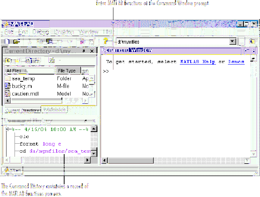Switch to the Workspace tab
The image size is (260, 197).
click(54, 110)
